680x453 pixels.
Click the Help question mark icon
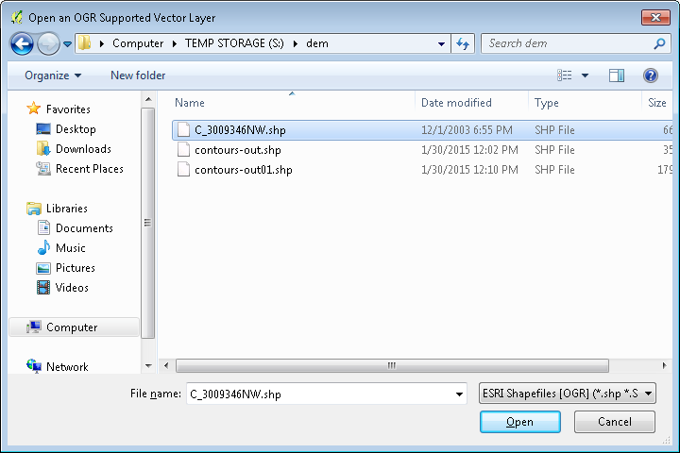tap(650, 75)
